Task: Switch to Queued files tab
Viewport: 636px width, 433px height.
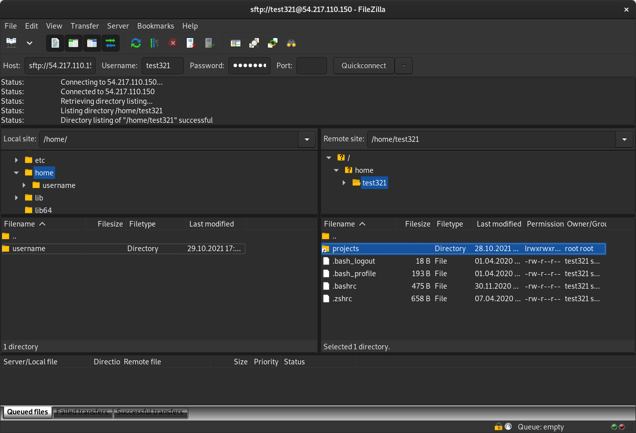Action: [x=28, y=412]
